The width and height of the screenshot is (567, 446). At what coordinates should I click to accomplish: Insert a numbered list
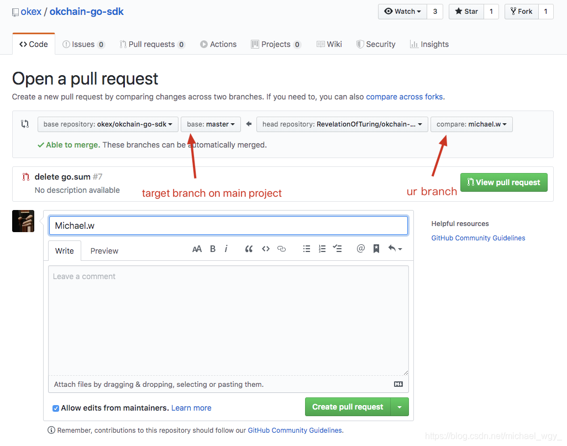(x=322, y=249)
